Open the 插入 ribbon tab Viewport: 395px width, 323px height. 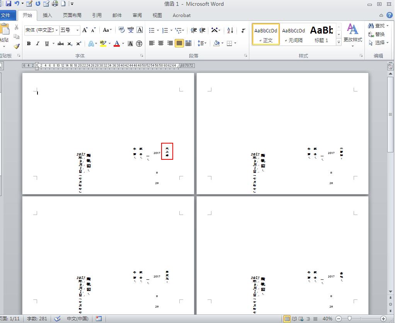47,15
